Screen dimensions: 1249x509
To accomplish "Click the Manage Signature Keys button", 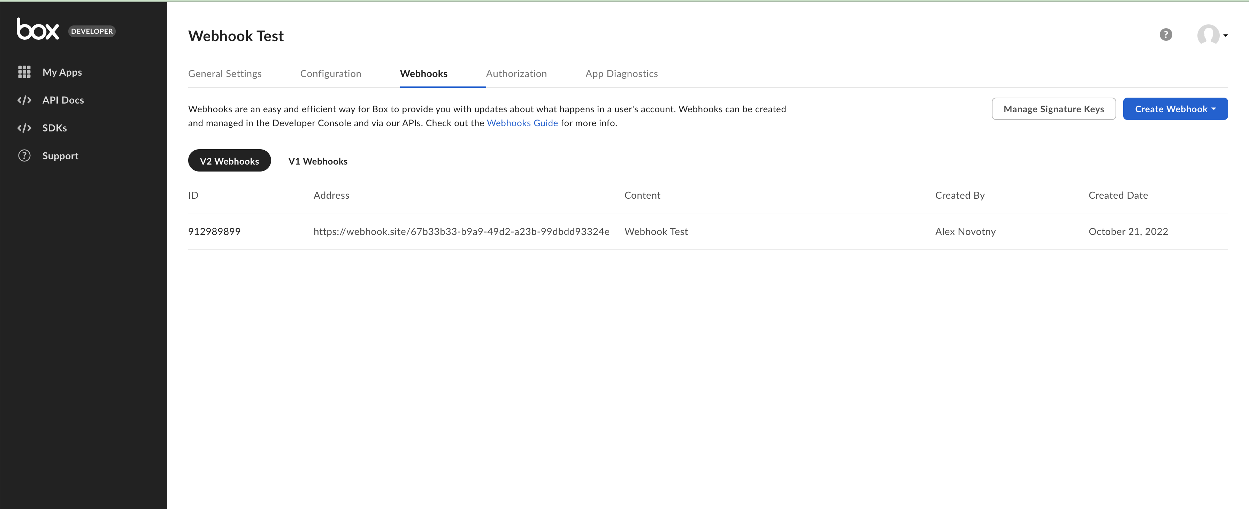I will [x=1053, y=109].
